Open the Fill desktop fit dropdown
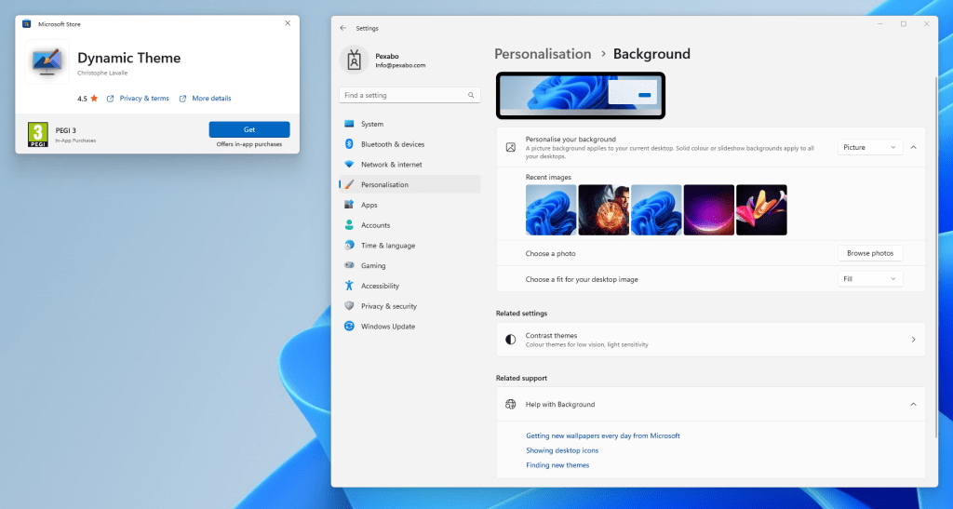Image resolution: width=953 pixels, height=509 pixels. tap(870, 279)
